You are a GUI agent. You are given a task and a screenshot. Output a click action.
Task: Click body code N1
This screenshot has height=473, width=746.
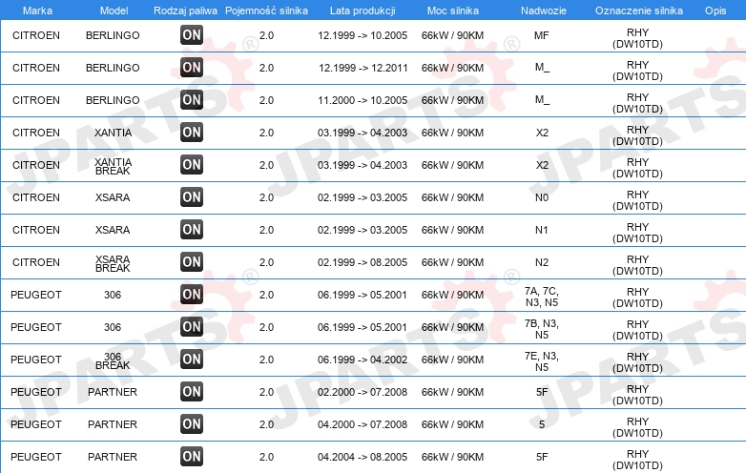point(542,230)
